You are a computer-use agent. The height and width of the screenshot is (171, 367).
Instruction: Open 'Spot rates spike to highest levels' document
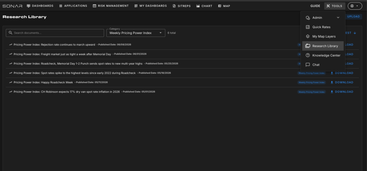click(75, 73)
